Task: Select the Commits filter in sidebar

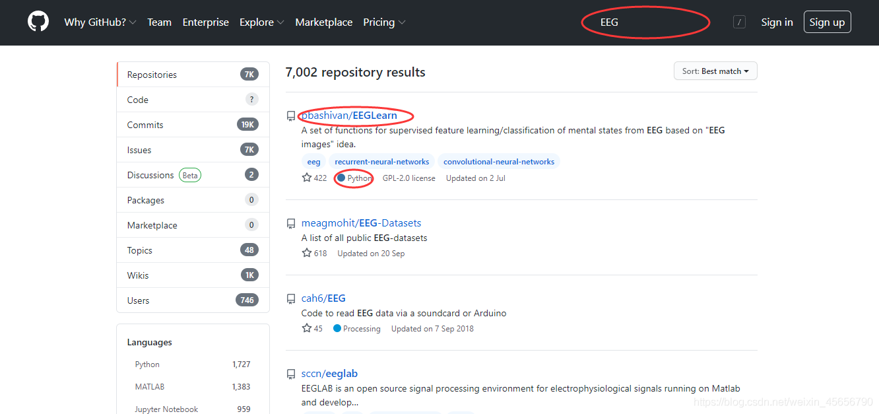Action: pos(145,125)
